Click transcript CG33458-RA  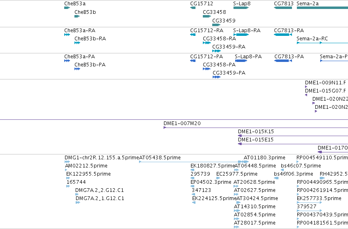coord(219,39)
